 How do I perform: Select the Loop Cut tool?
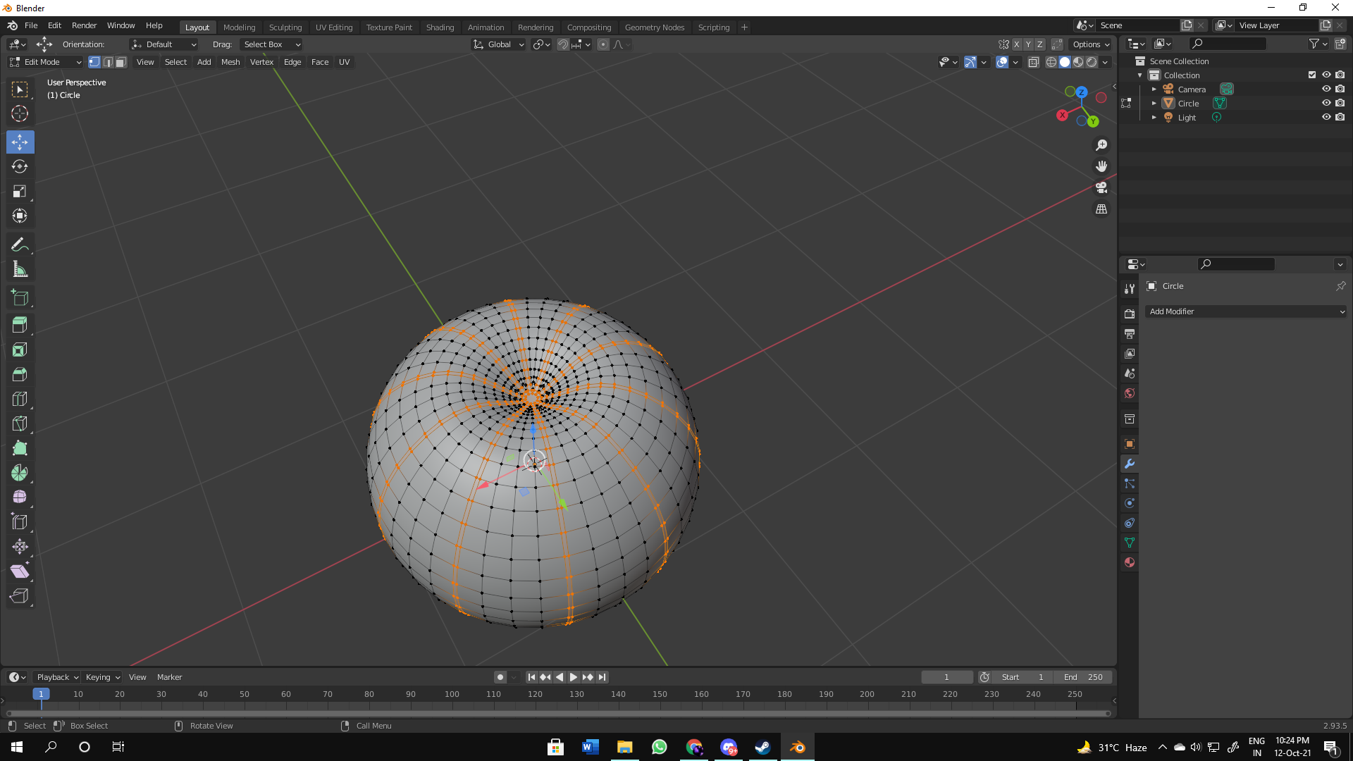coord(20,399)
